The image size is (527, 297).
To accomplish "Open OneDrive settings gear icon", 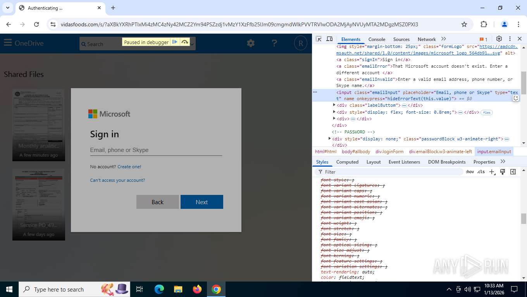I will 251,43.
